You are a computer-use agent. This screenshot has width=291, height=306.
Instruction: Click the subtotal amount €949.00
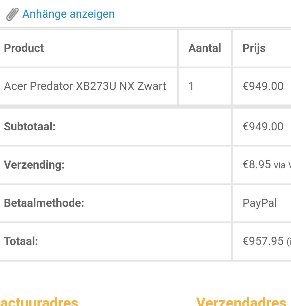[263, 126]
